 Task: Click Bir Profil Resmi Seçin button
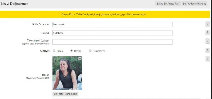(65, 94)
